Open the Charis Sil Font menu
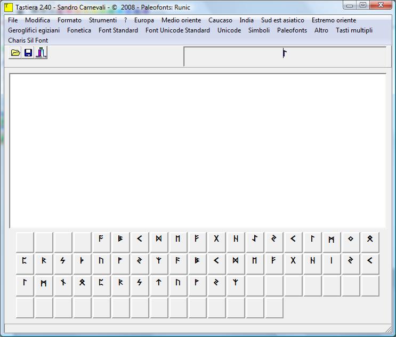The width and height of the screenshot is (396, 337). click(28, 40)
